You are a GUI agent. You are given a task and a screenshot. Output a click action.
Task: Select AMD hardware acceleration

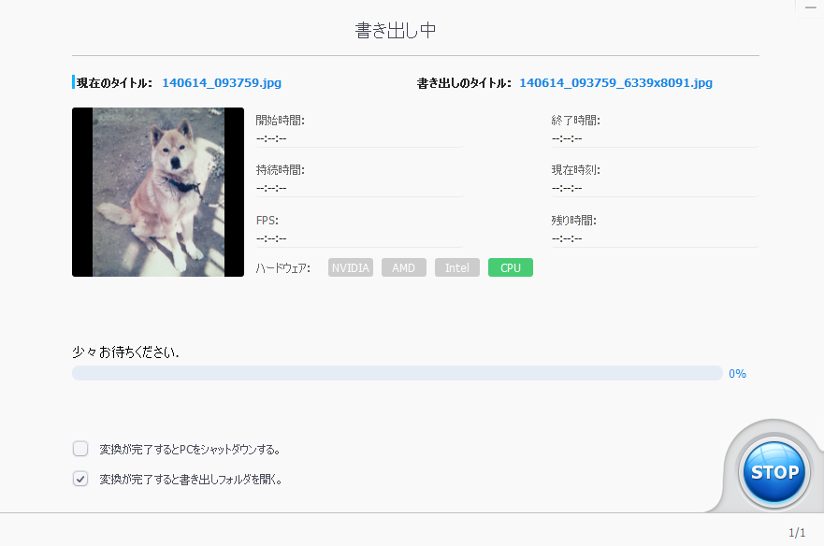[x=404, y=267]
